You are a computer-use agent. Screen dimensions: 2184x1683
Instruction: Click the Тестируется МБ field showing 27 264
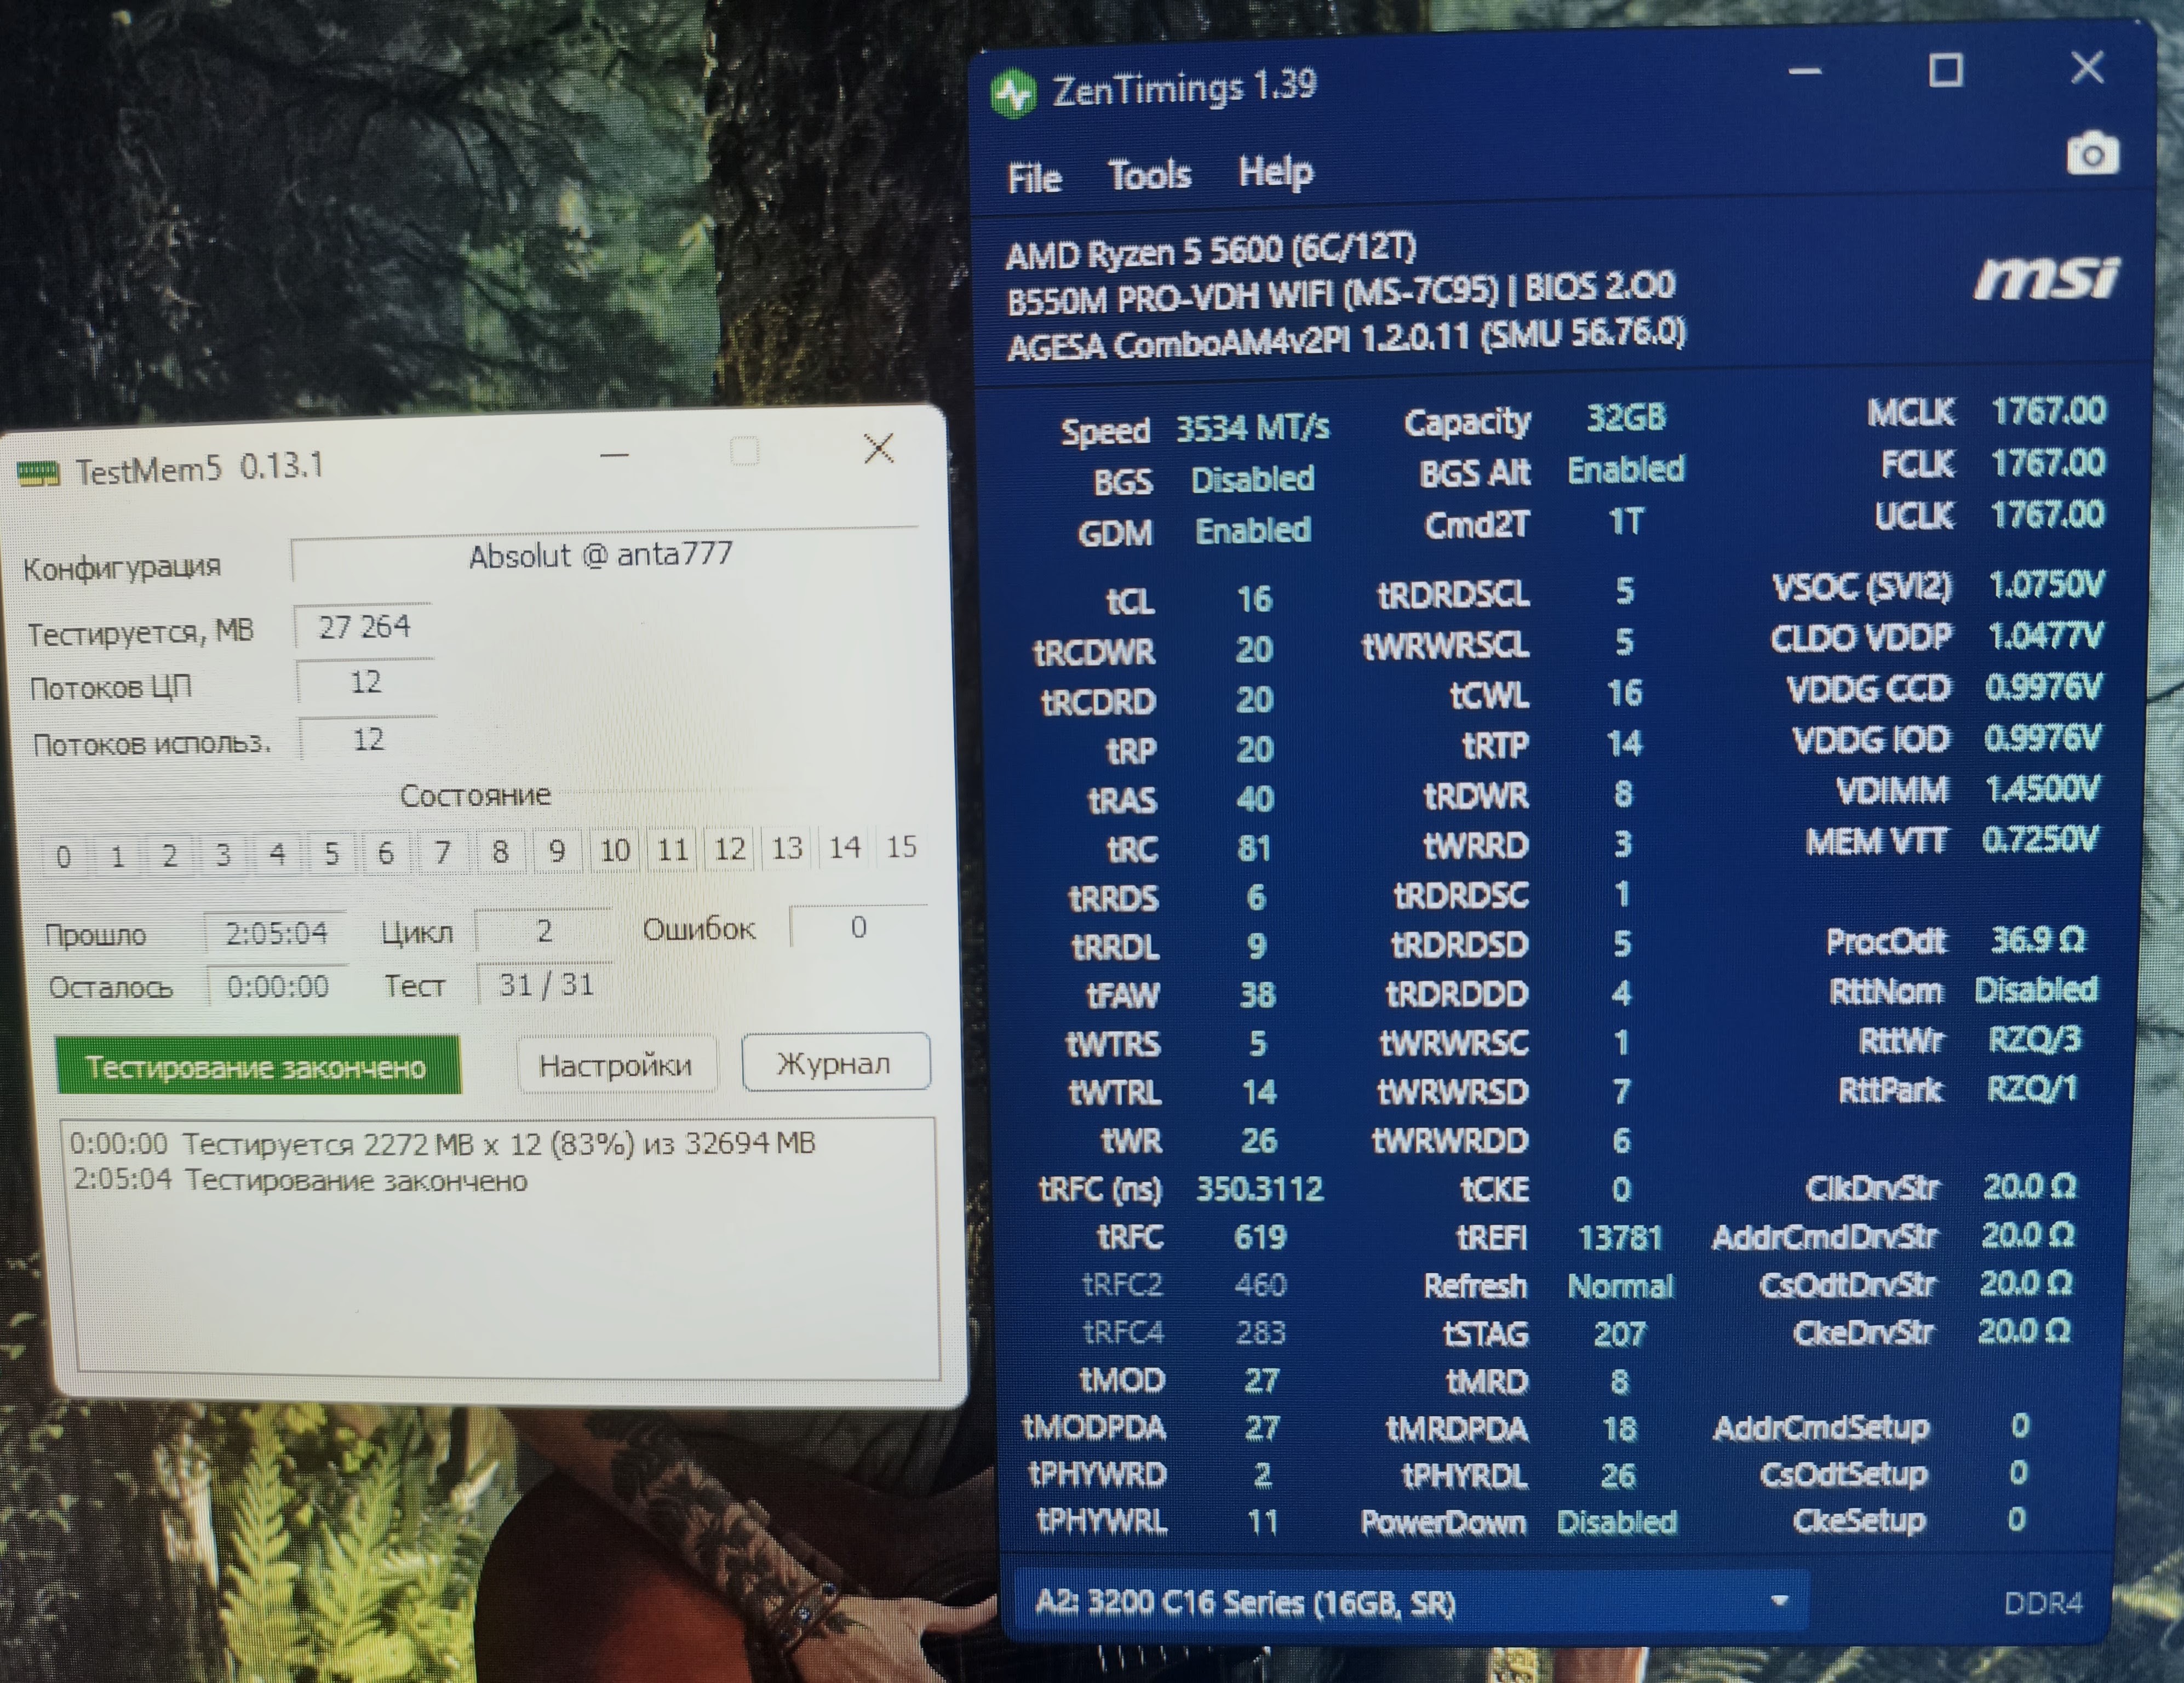364,627
